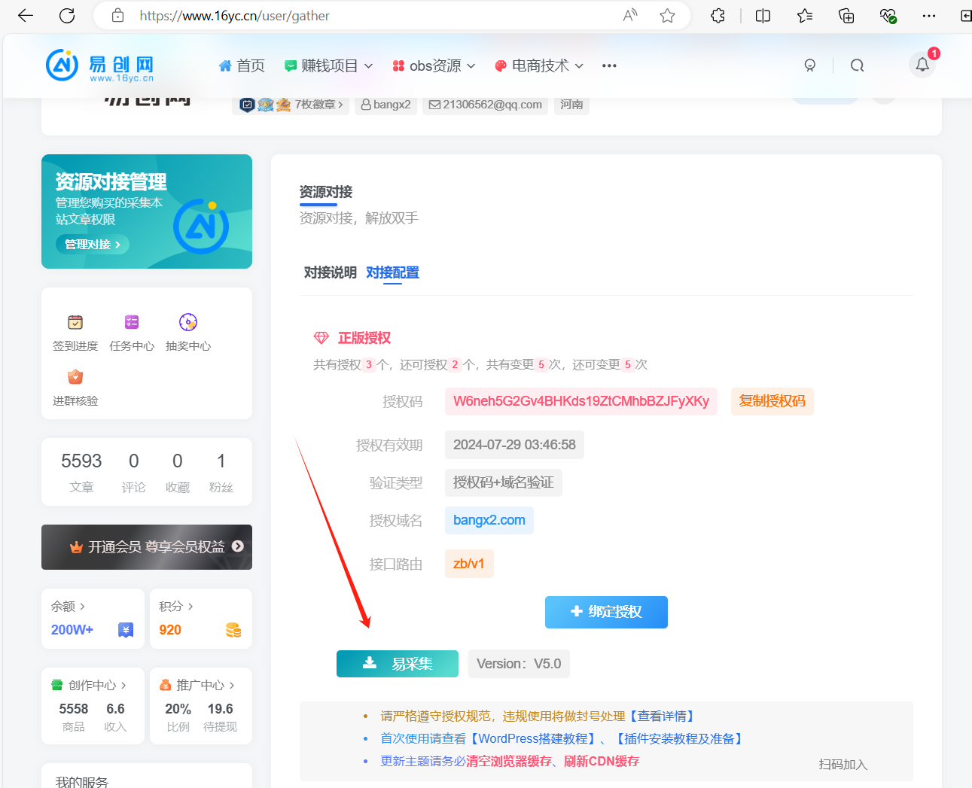Reload the page with the refresh icon

pyautogui.click(x=67, y=16)
